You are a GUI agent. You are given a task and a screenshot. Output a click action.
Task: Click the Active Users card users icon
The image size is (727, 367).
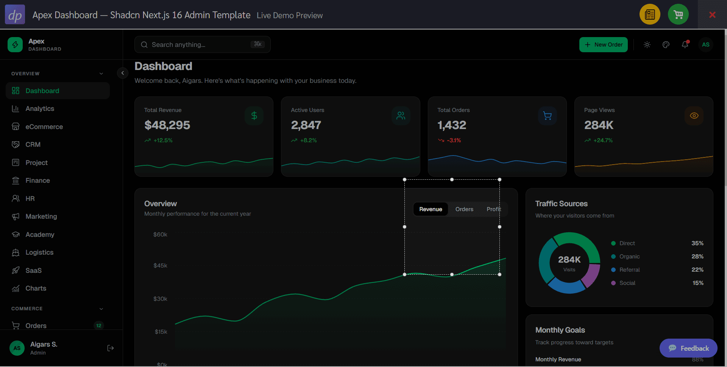pyautogui.click(x=401, y=116)
